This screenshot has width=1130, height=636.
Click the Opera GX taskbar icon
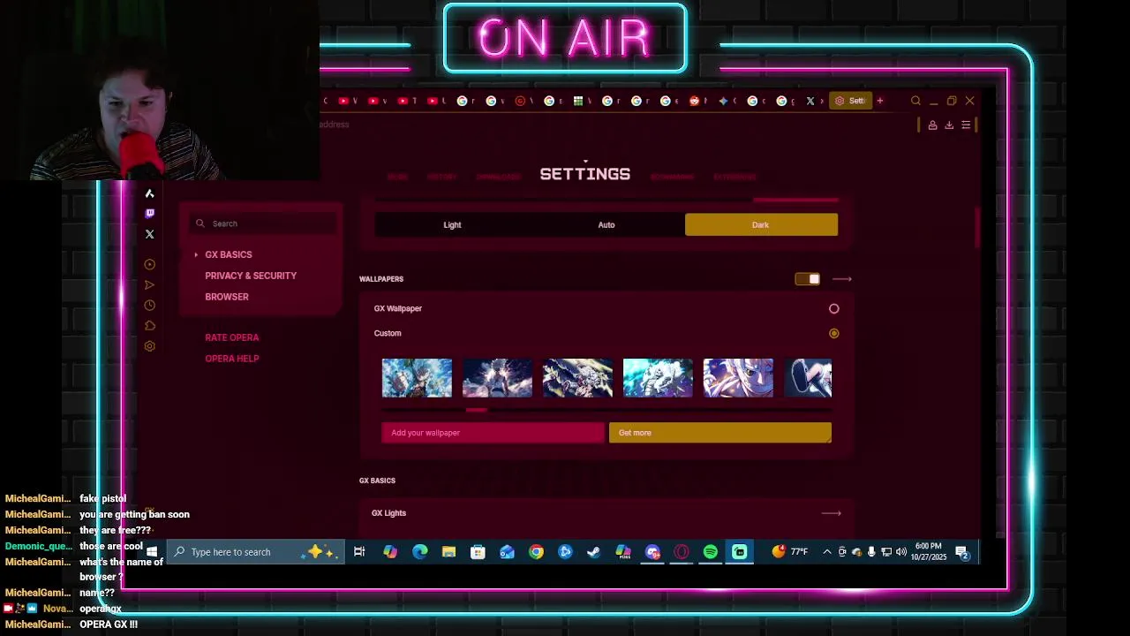coord(682,552)
